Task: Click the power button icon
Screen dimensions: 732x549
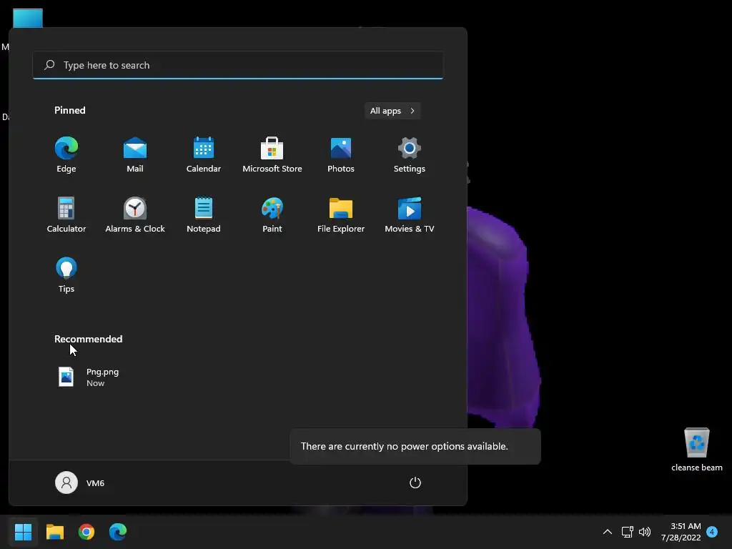Action: click(415, 483)
